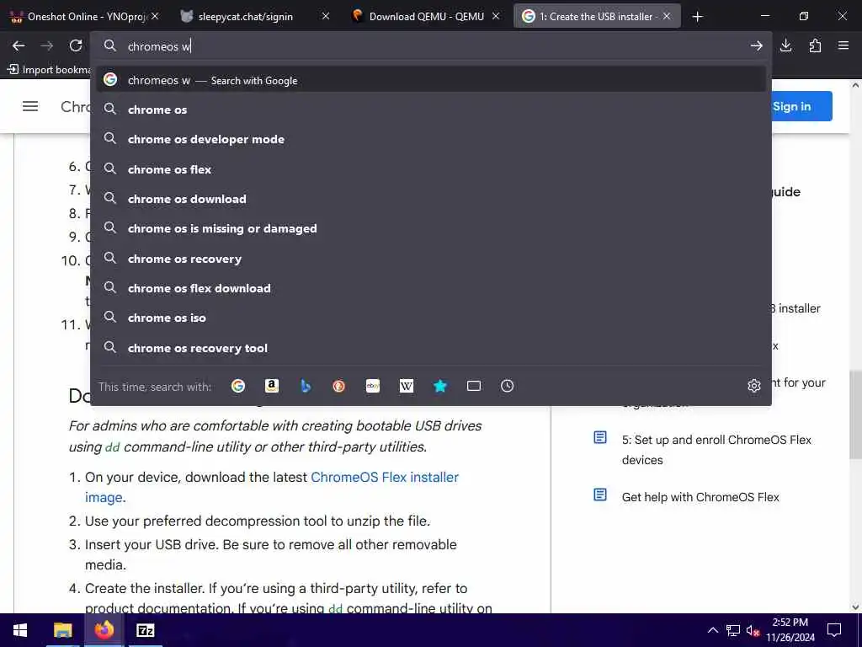Select suggestion 'chrome os flex'
The image size is (862, 647).
431,169
